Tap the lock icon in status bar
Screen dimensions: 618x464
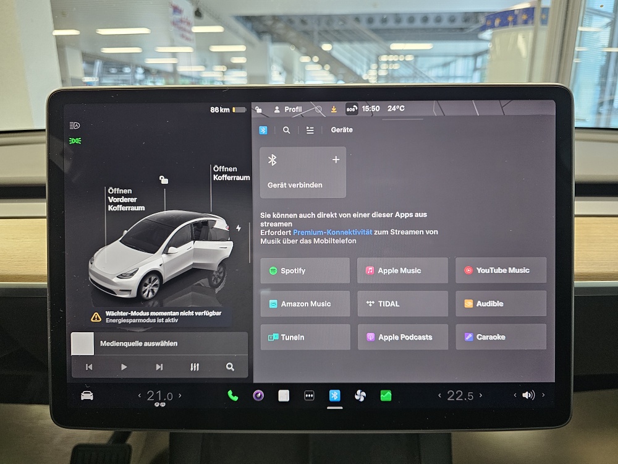pos(258,110)
